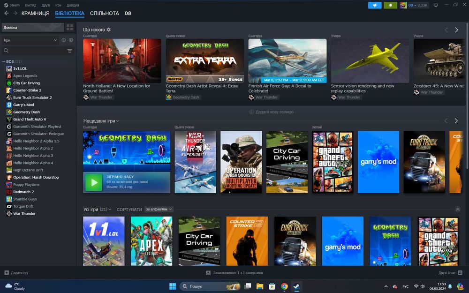Image resolution: width=469 pixels, height=293 pixels.
Task: Click Домівка home button
Action: tap(33, 28)
